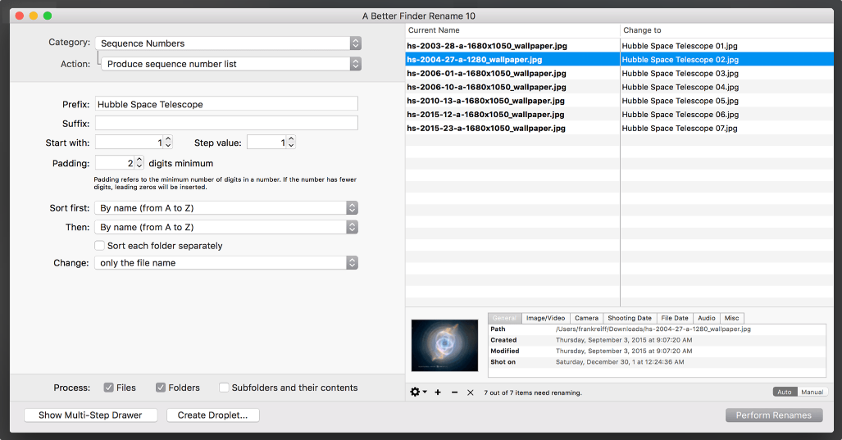Click new name Hubble Space Telescope 03.jpg
The image size is (842, 440).
680,74
